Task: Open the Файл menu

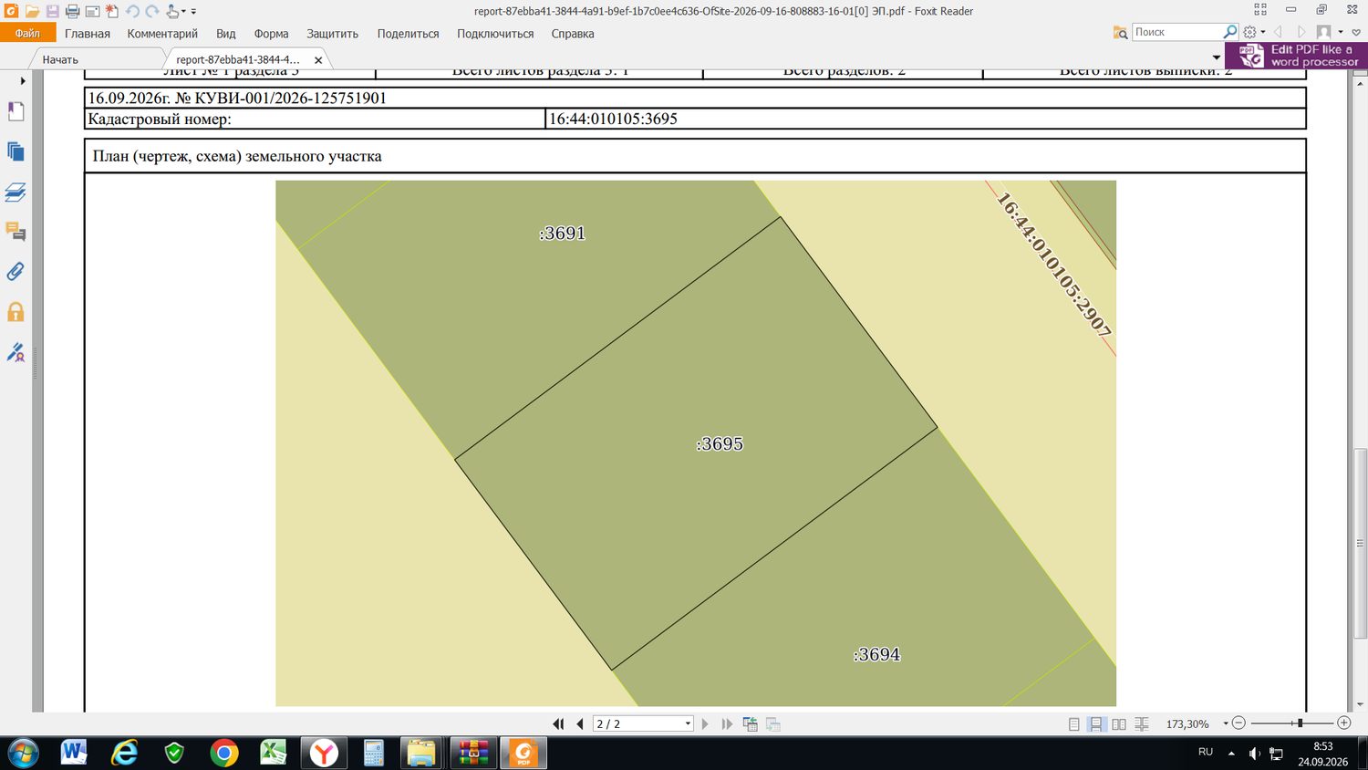Action: (x=27, y=33)
